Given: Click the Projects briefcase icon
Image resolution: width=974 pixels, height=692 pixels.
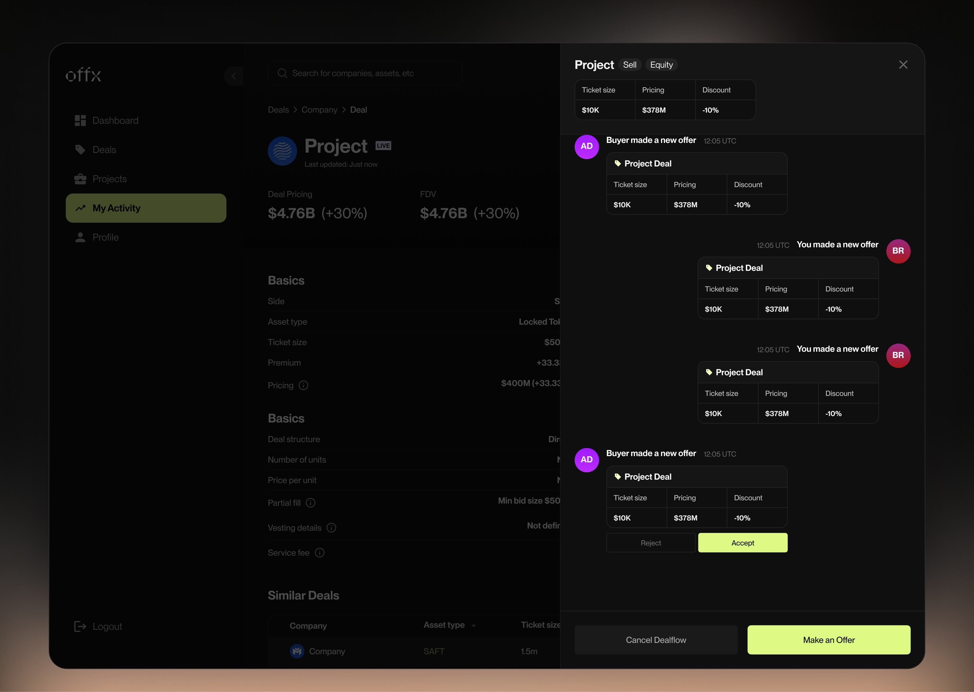Looking at the screenshot, I should point(80,179).
